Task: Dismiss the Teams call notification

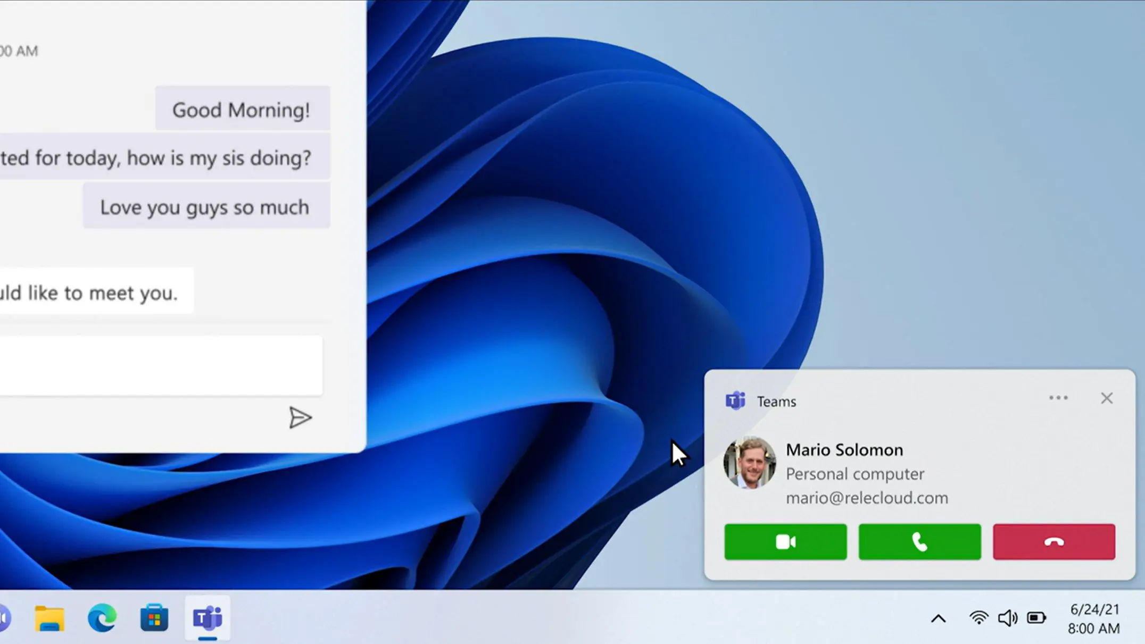Action: 1107,398
